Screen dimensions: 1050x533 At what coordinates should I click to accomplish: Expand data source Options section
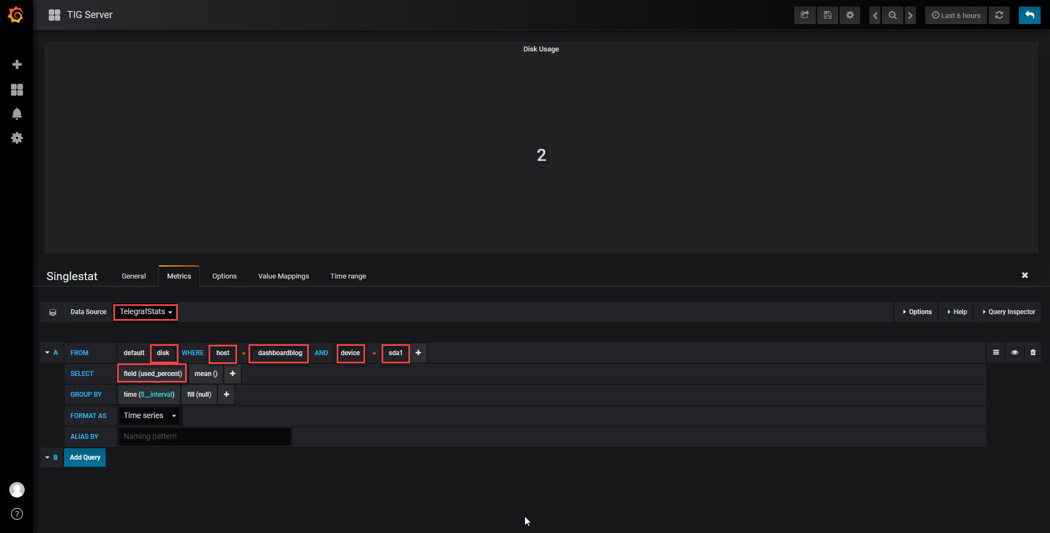pos(917,312)
